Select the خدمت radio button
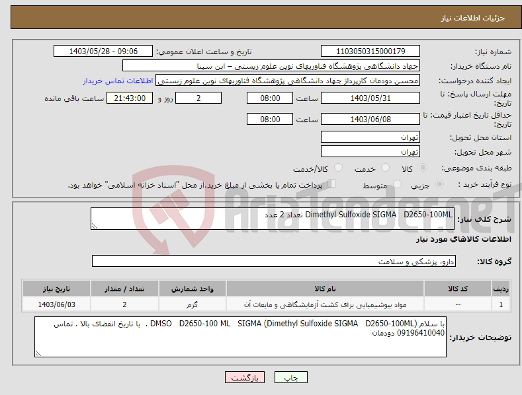Image resolution: width=522 pixels, height=395 pixels. [x=385, y=168]
